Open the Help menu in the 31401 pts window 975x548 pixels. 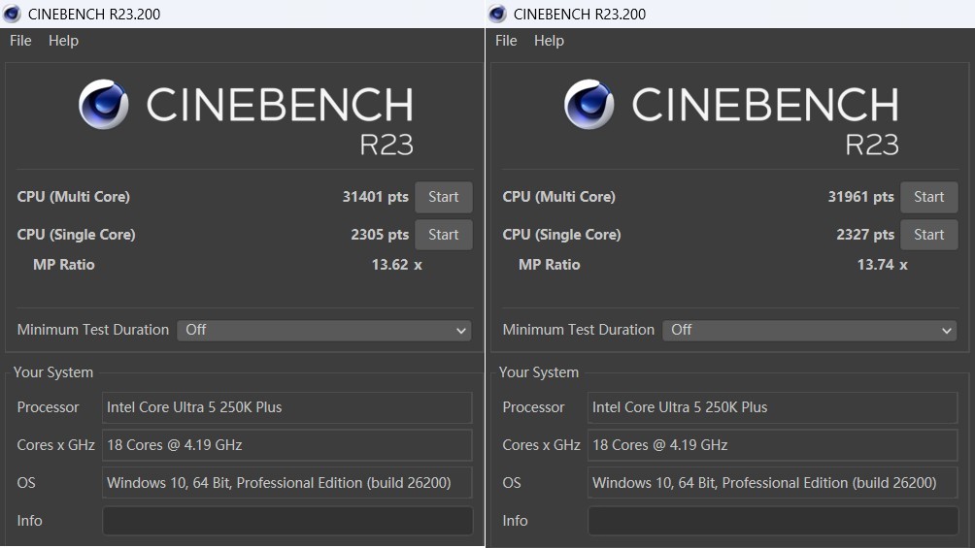coord(63,41)
